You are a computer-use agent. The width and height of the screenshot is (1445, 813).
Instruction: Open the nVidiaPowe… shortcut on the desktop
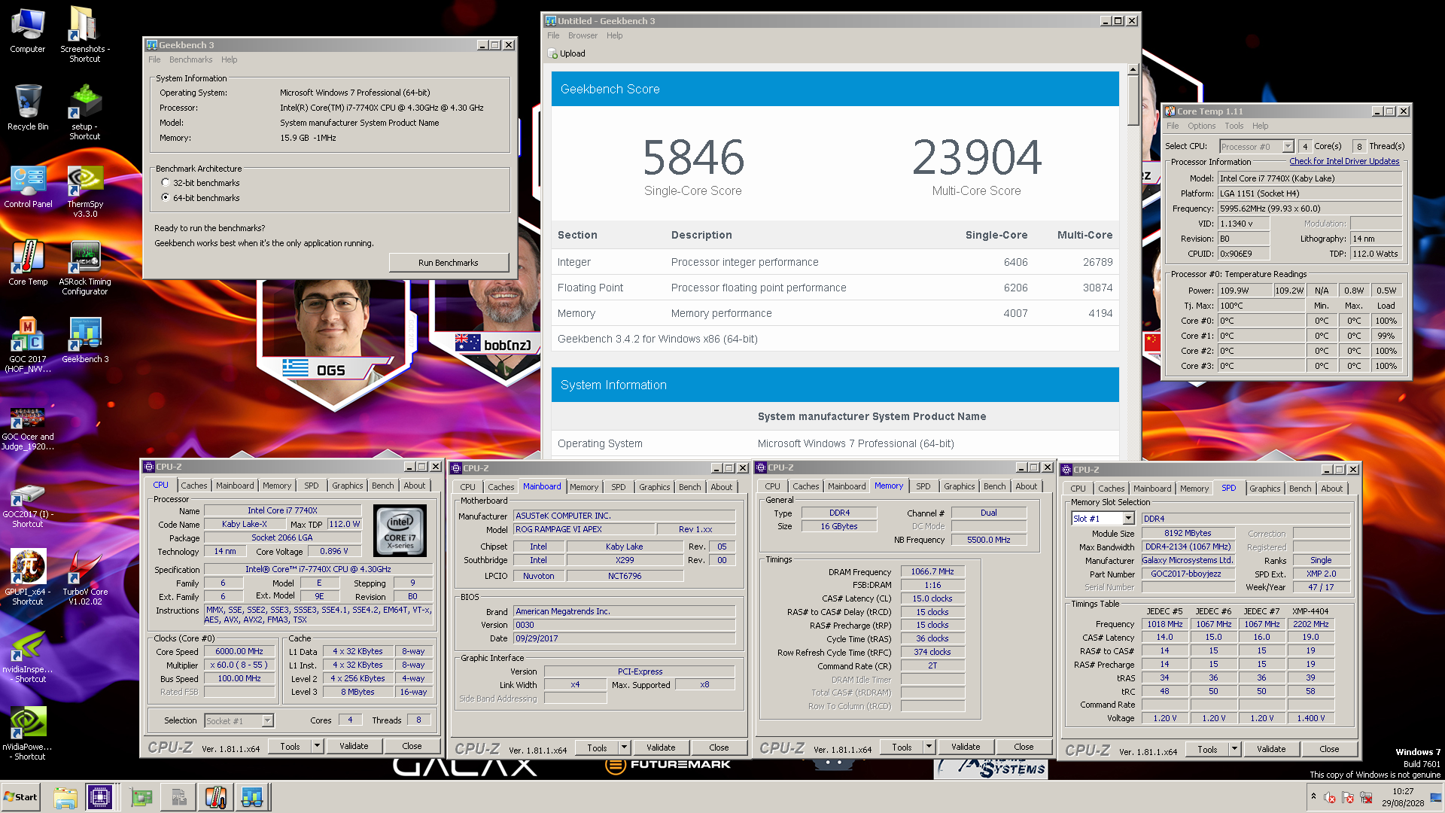[28, 734]
